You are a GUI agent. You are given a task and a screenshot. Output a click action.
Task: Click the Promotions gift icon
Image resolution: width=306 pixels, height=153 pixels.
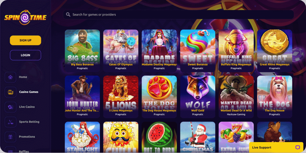tap(10, 137)
